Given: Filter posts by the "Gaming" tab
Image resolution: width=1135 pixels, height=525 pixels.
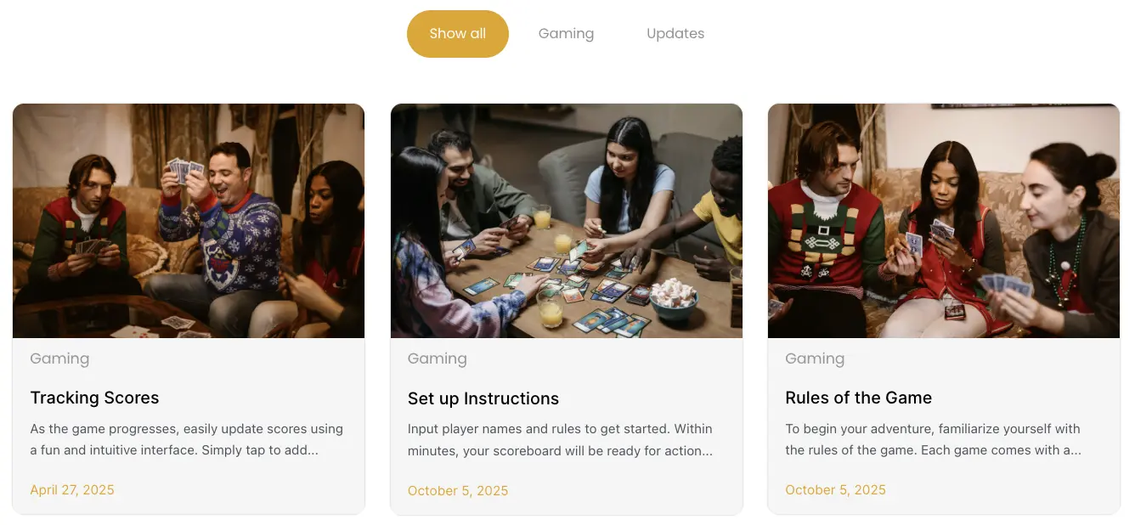Looking at the screenshot, I should [566, 33].
